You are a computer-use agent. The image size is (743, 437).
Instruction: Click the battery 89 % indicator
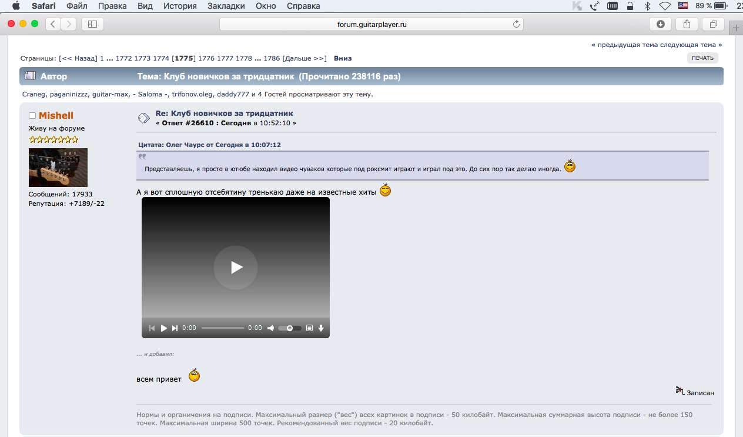click(x=712, y=6)
